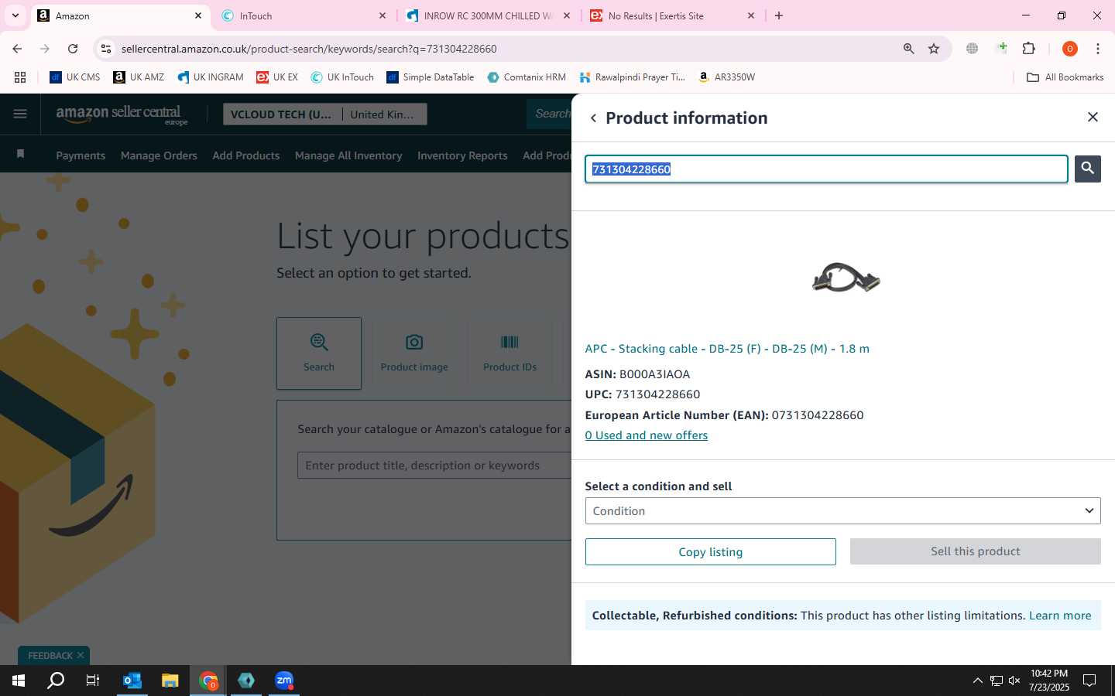Open the All Bookmarks folder

coord(1065,77)
